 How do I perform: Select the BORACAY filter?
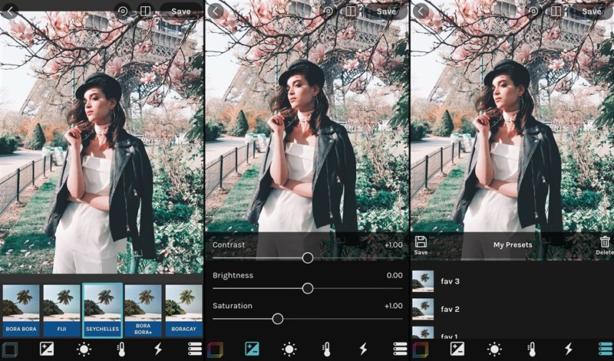[183, 310]
